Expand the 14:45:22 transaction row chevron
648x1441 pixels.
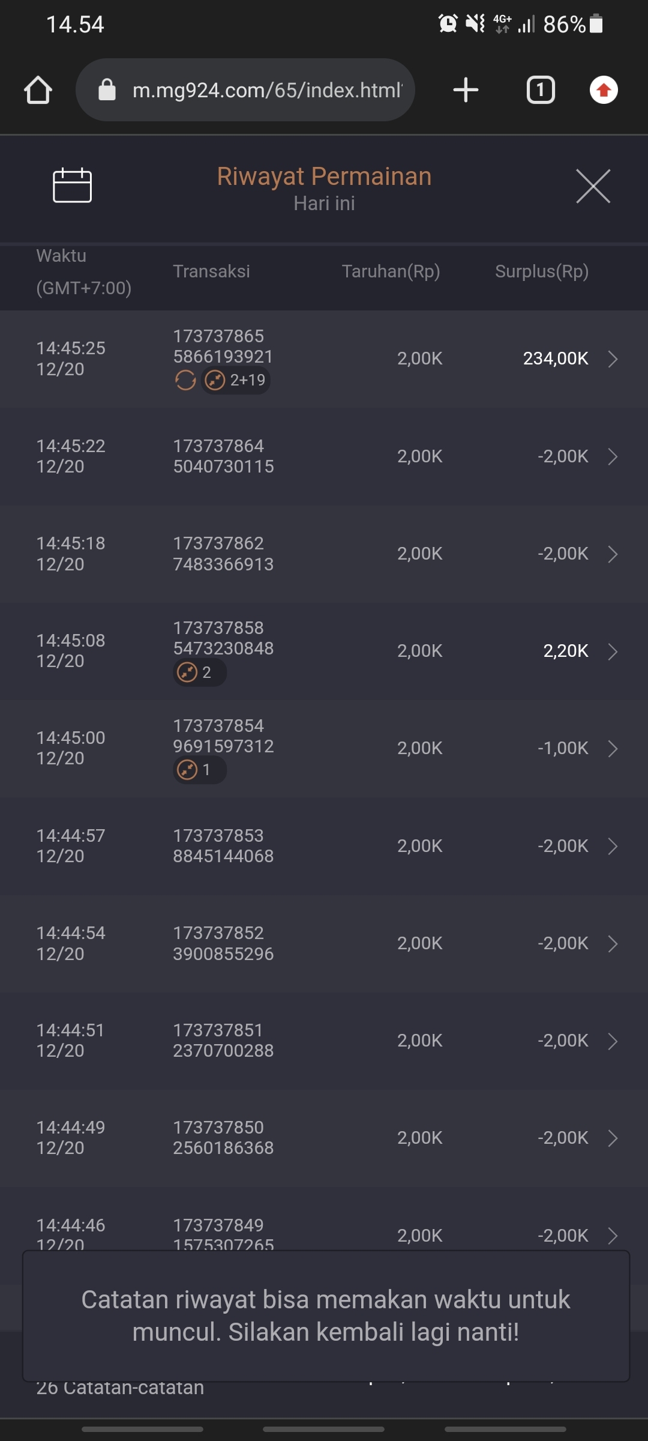(613, 457)
